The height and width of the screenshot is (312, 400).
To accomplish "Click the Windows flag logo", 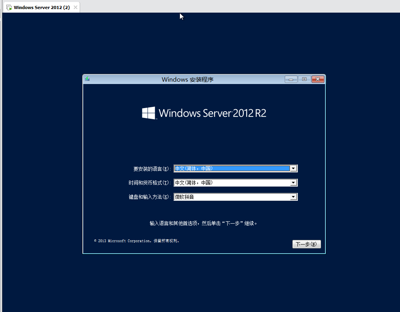I will 148,113.
